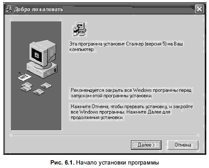Click the word 'компьютер.' on second line

point(82,49)
